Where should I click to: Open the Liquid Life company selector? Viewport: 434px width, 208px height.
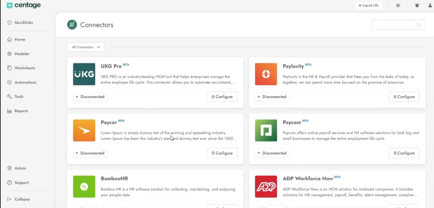[x=368, y=5]
